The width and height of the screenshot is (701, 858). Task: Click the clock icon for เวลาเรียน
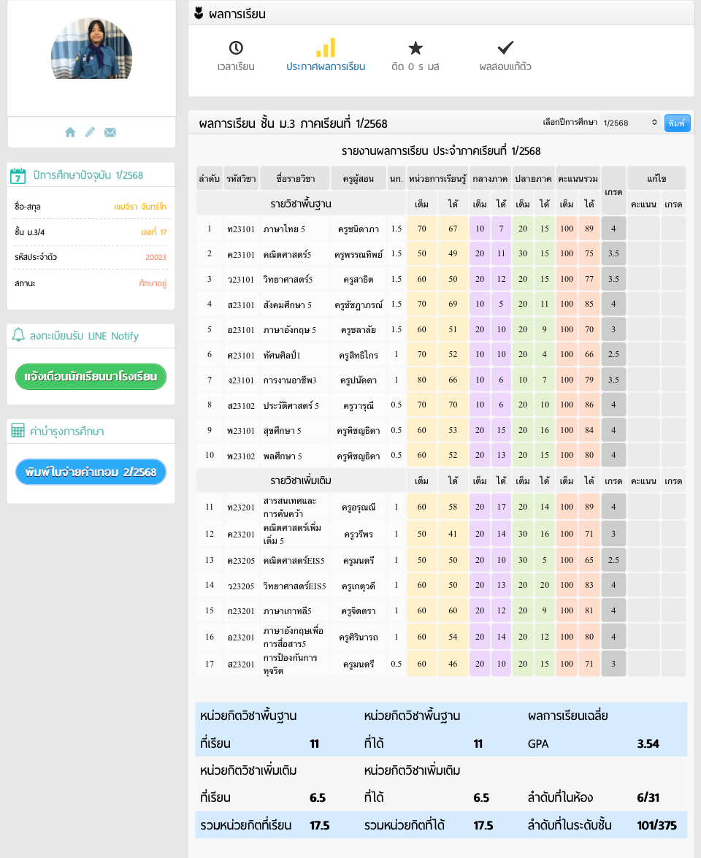(236, 48)
